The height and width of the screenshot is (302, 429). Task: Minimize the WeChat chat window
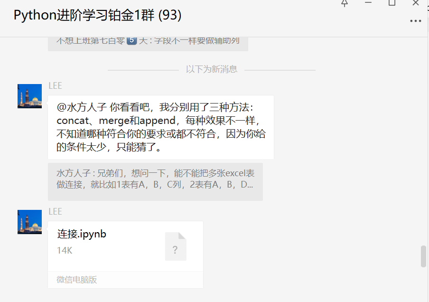(368, 2)
